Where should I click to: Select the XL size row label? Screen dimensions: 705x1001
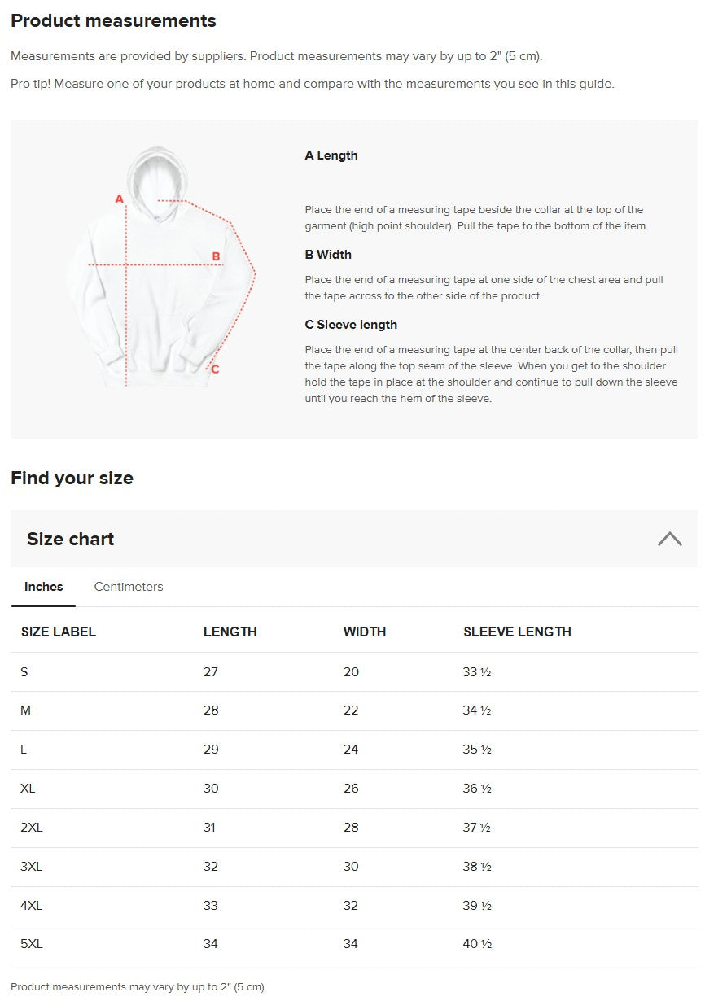click(28, 789)
